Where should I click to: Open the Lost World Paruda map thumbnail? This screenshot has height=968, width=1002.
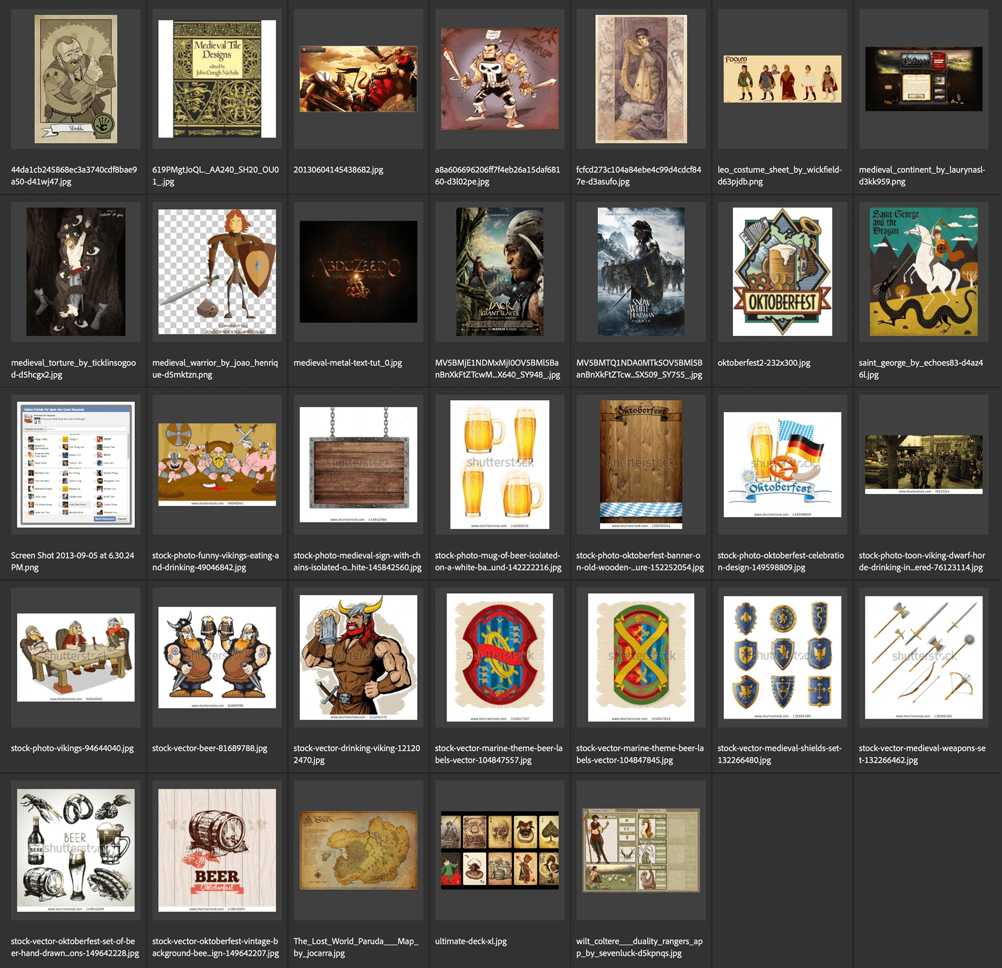coord(359,850)
